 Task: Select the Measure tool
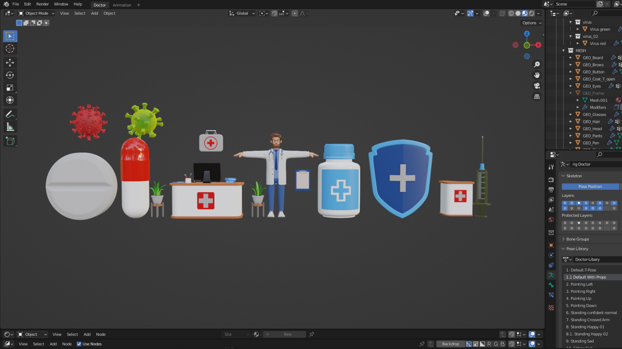(10, 127)
